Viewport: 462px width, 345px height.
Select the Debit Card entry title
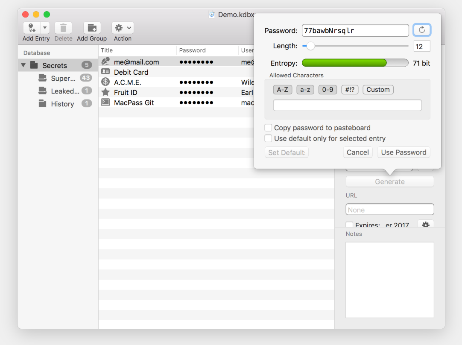tap(131, 72)
